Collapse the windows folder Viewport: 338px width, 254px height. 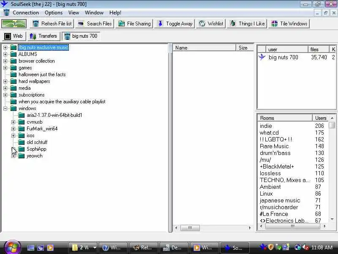click(5, 109)
